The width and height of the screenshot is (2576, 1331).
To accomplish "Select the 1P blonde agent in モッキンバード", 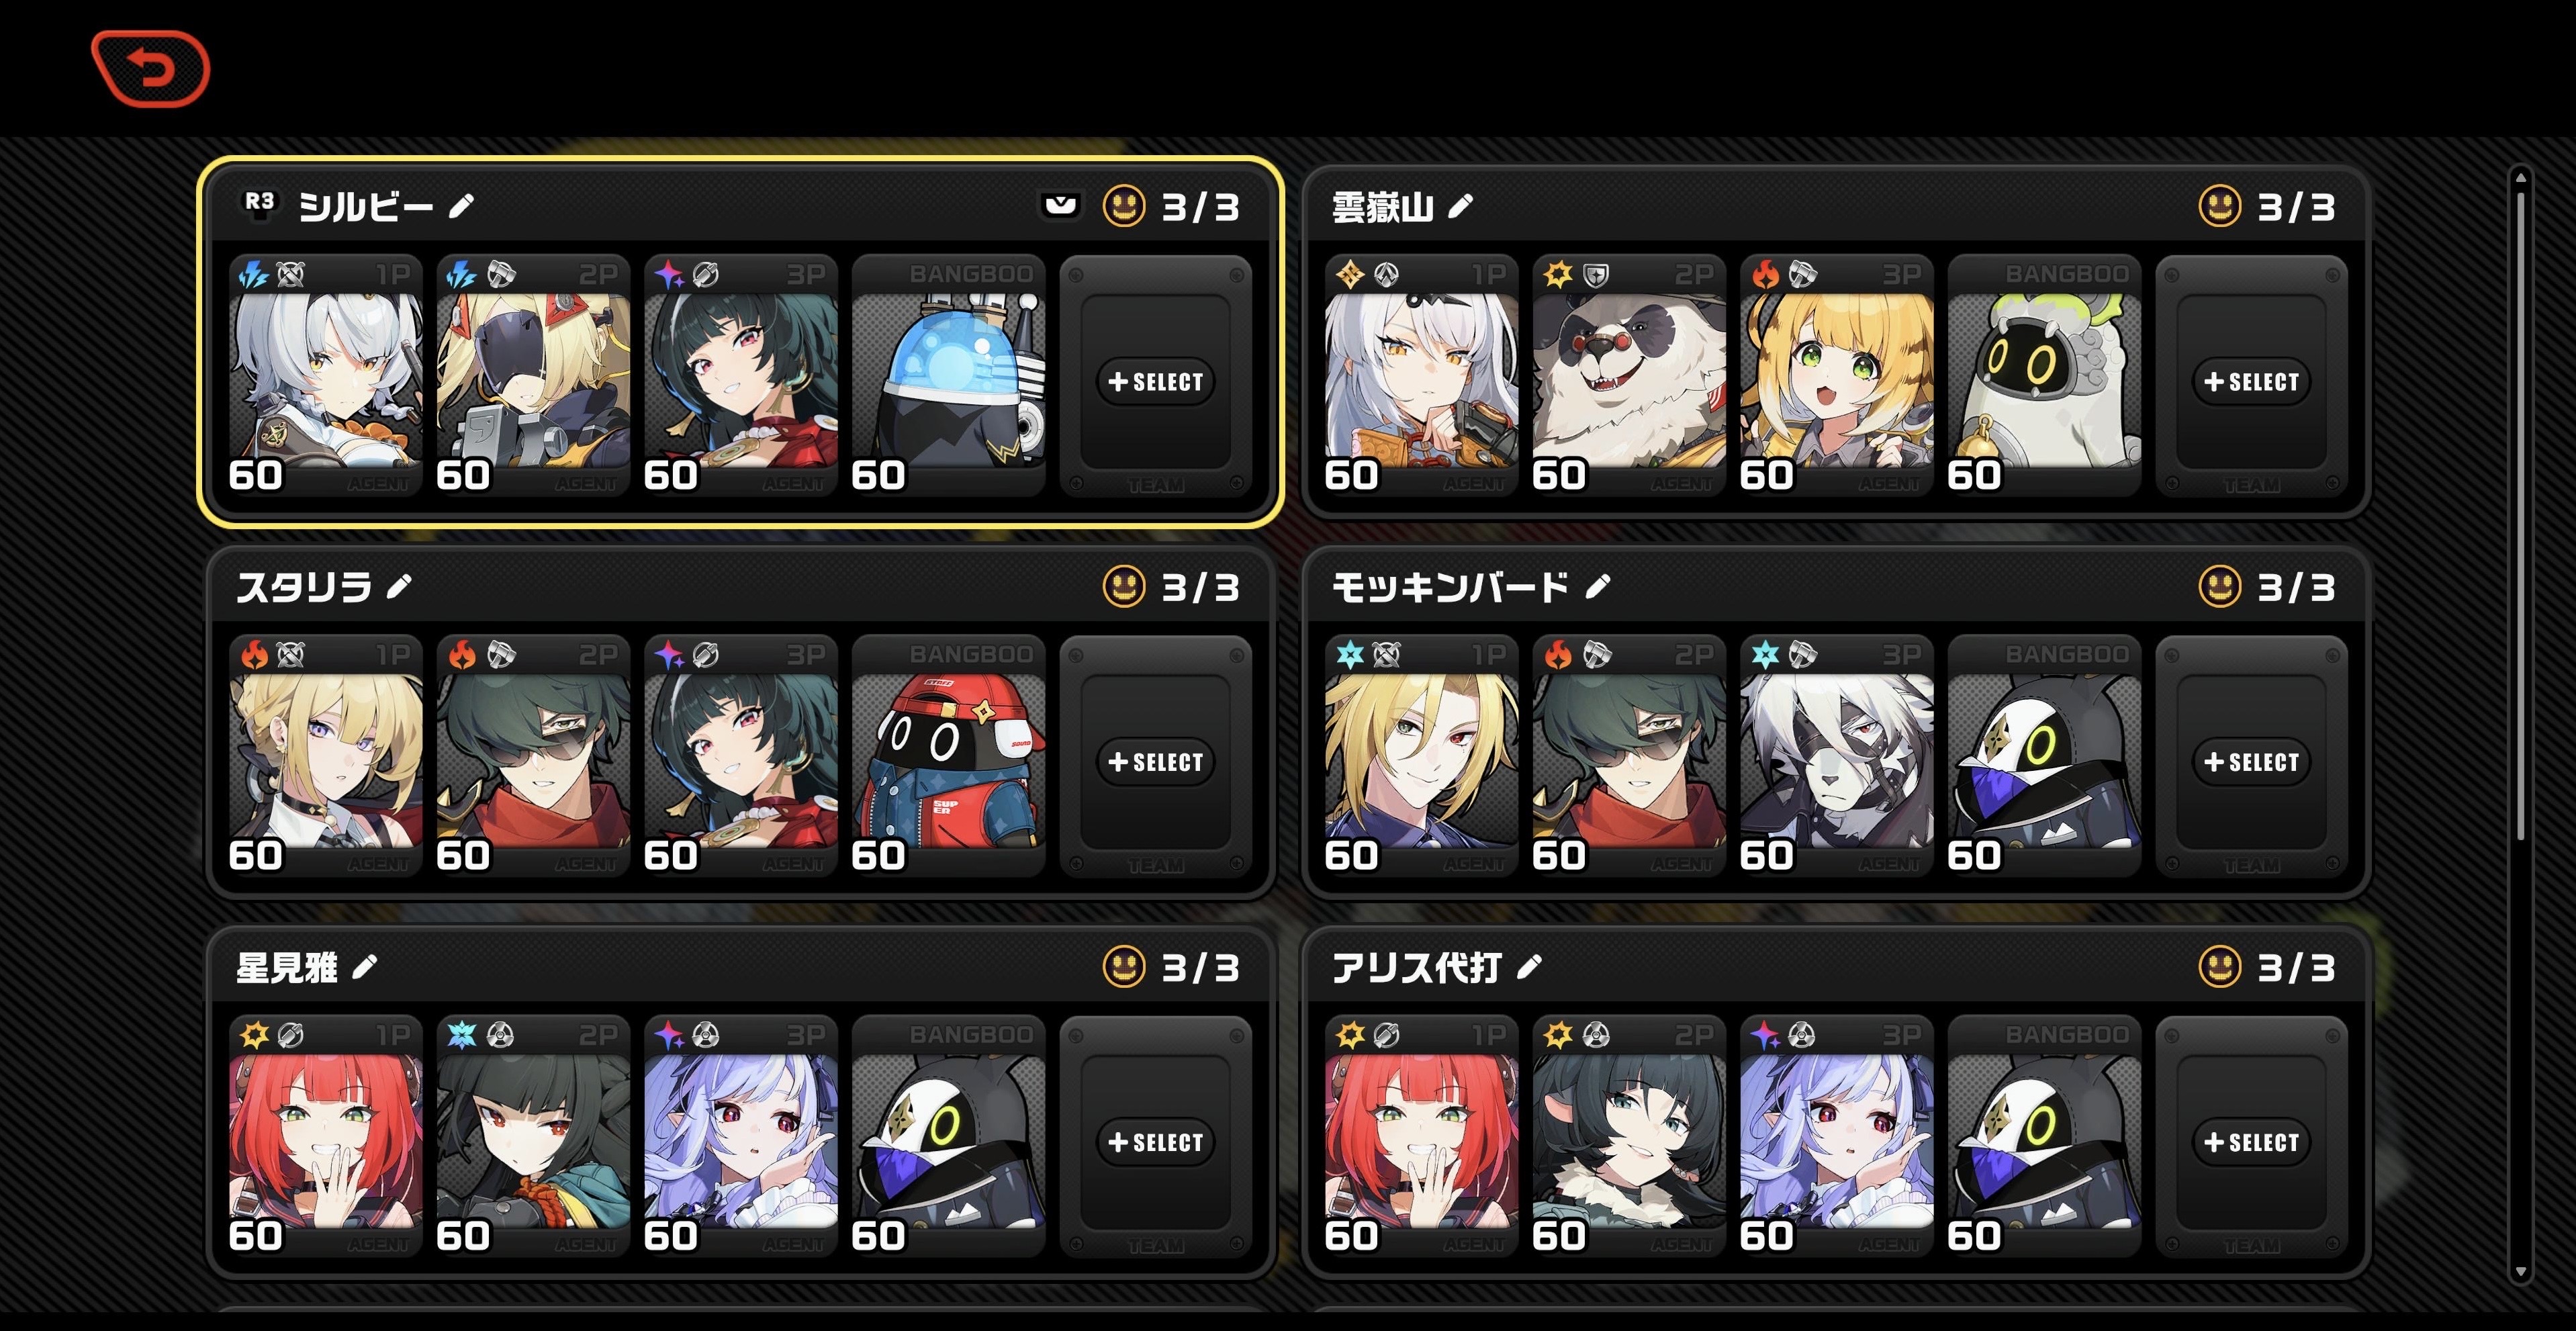I will click(1421, 755).
